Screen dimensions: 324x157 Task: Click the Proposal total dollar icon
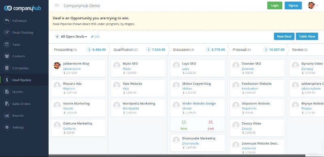click(266, 50)
